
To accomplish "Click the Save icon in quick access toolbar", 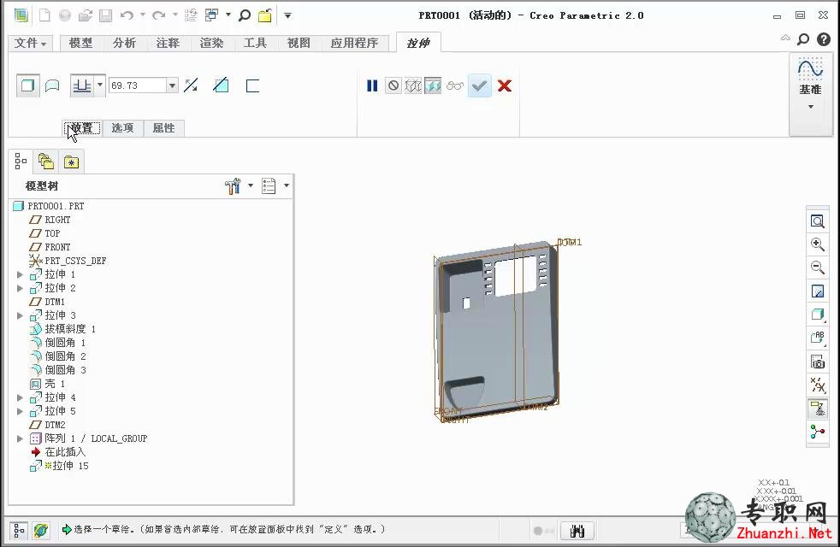I will pos(105,15).
